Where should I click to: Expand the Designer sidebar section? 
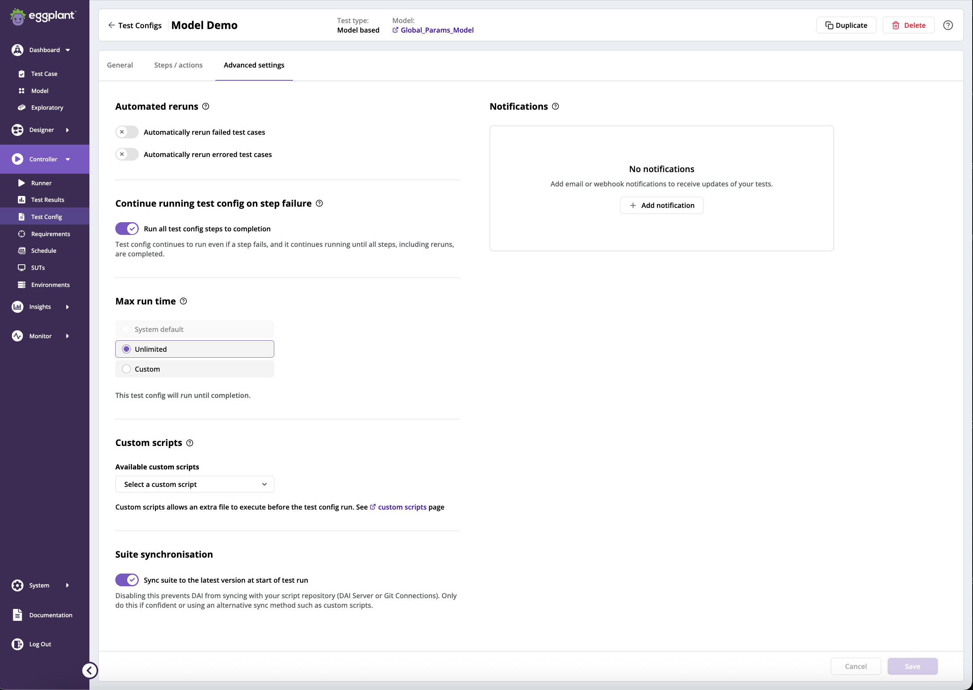[x=42, y=130]
